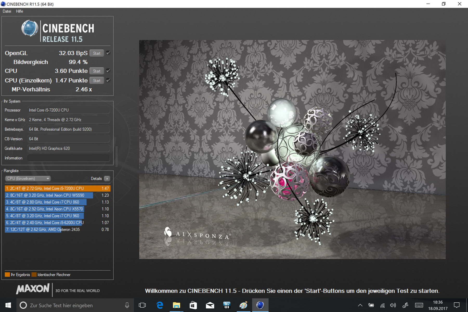The height and width of the screenshot is (312, 468).
Task: Open Task View from the taskbar
Action: (x=142, y=305)
